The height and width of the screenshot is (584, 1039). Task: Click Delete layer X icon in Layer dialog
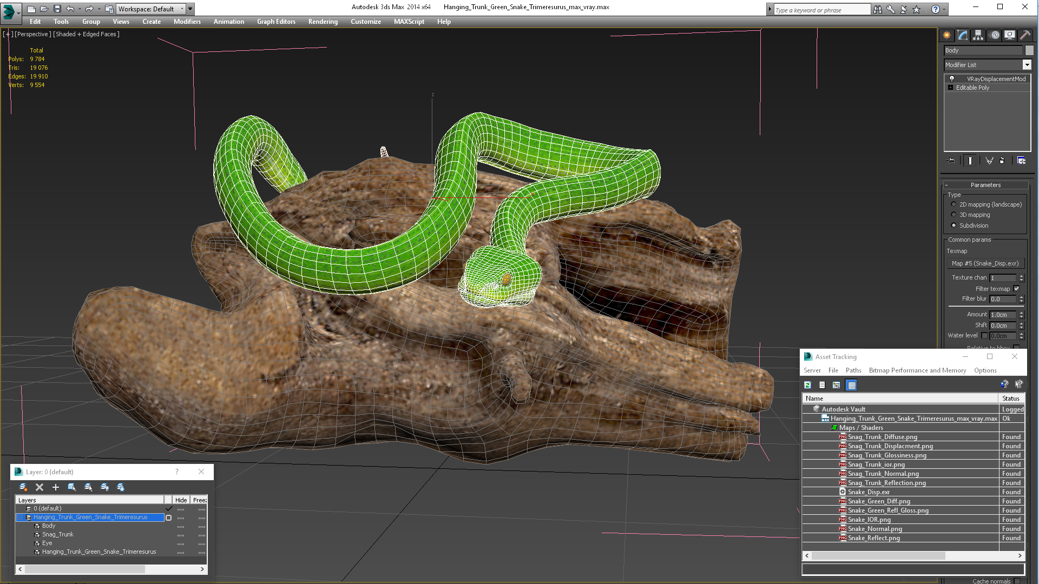(40, 487)
